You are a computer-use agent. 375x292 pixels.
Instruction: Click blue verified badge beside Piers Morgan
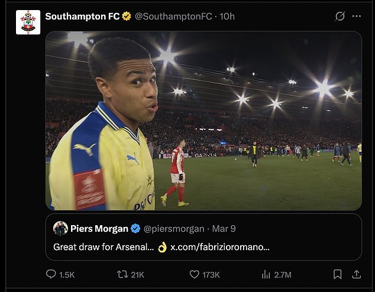[x=135, y=229]
